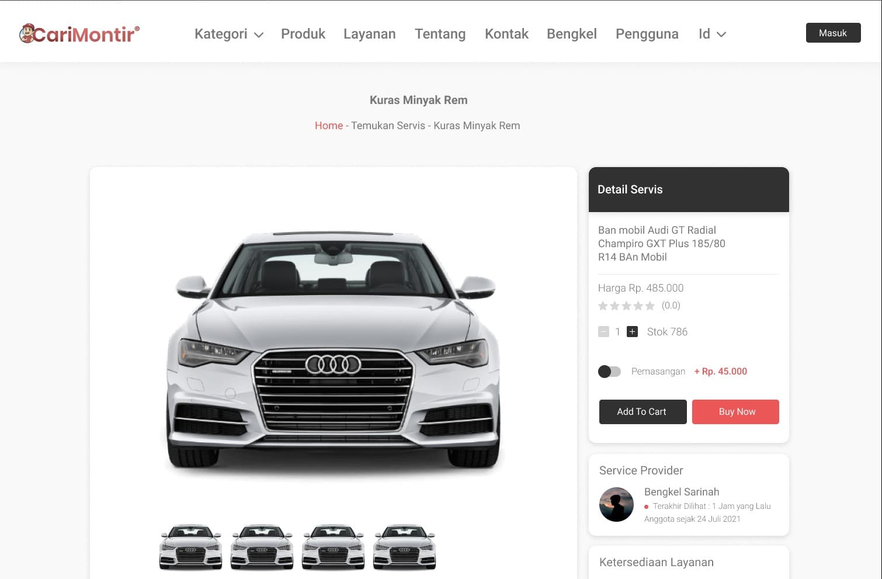Open the Produk menu item
882x579 pixels.
pyautogui.click(x=303, y=34)
